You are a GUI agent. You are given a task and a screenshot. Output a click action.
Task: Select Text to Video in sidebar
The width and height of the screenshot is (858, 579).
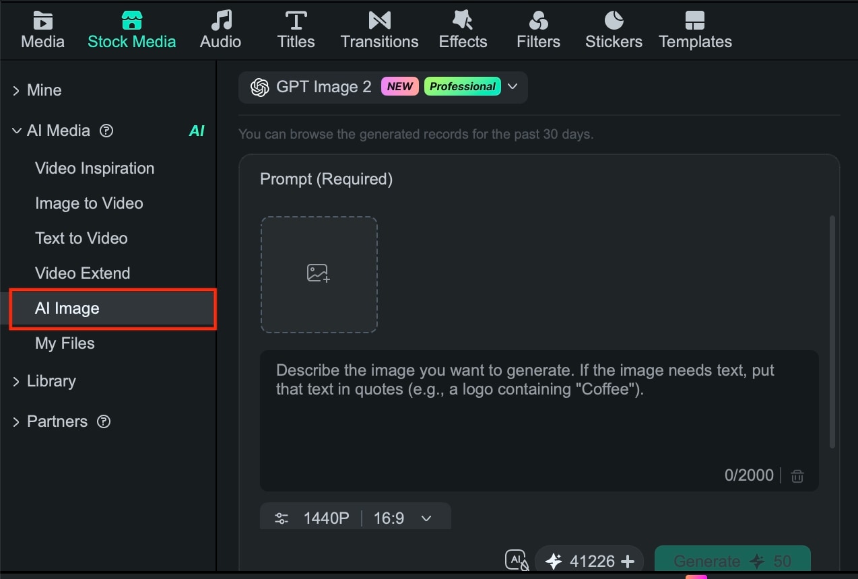(x=81, y=238)
